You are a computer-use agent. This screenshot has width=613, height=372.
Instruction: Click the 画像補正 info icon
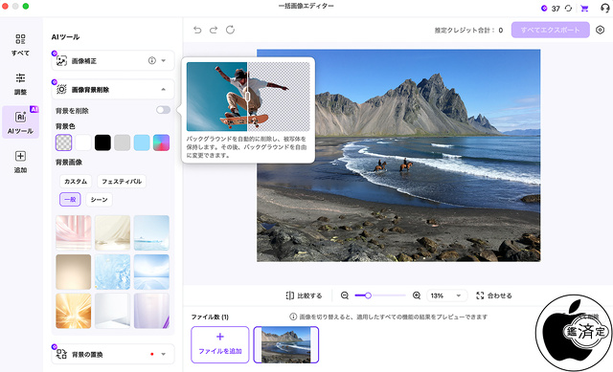[152, 60]
